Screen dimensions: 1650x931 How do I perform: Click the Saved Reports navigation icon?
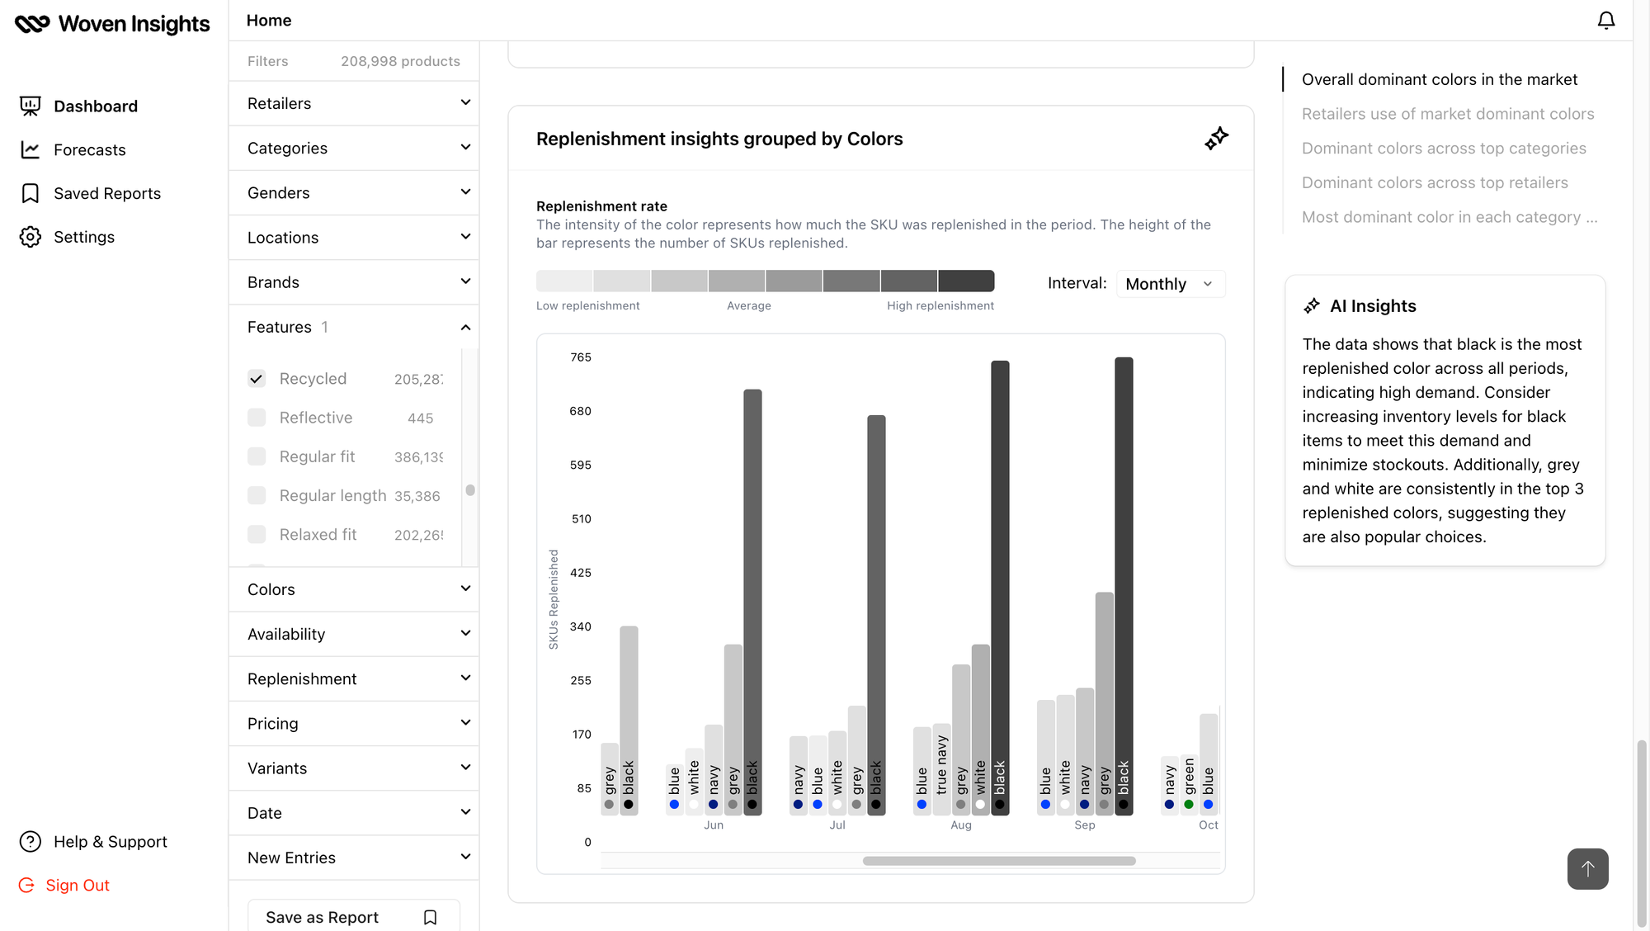(x=31, y=193)
